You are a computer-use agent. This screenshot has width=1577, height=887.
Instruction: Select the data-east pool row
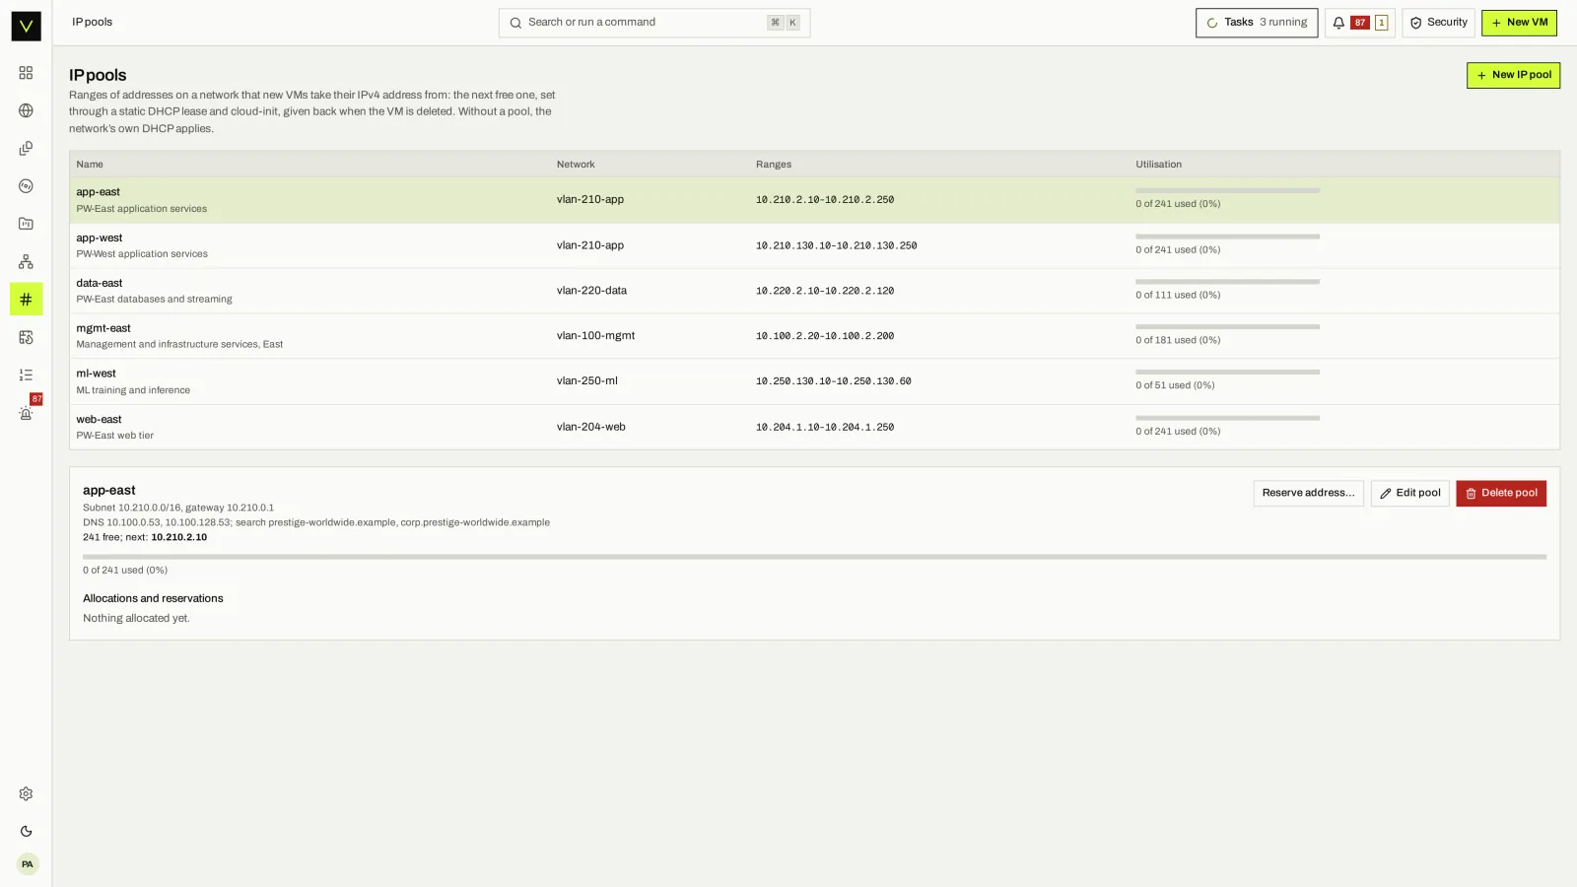[x=814, y=291]
